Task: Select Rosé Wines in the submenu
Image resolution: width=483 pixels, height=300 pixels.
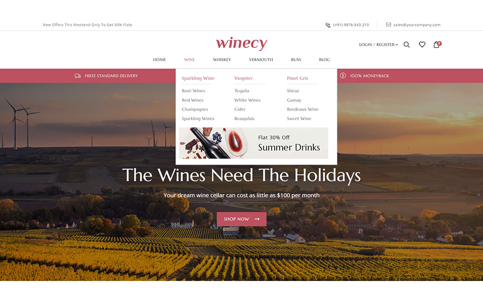Action: (193, 91)
